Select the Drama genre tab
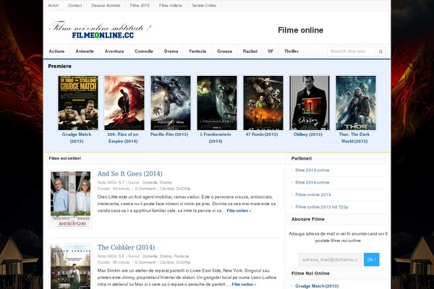Screen dimensions: 434x289 [x=171, y=51]
